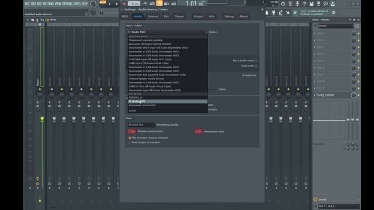The image size is (374, 210).
Task: Click the microphone one-click recording icon
Action: tap(297, 3)
